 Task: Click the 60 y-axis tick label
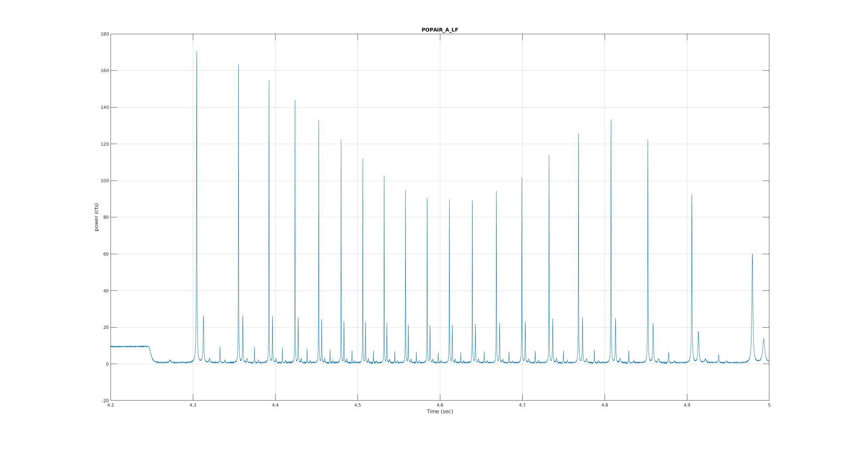(x=106, y=254)
